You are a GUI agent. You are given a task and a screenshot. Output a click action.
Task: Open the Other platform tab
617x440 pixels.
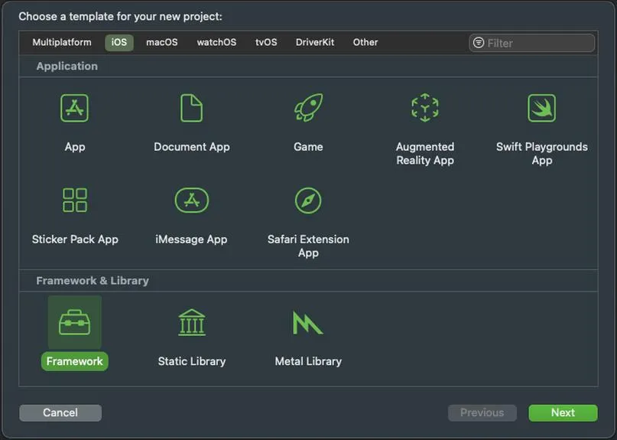365,42
